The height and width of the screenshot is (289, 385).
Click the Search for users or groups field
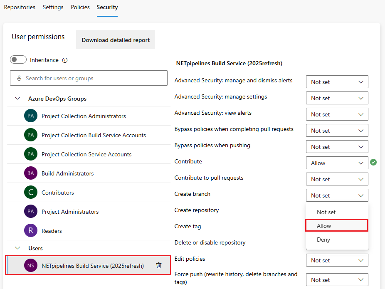(x=89, y=78)
